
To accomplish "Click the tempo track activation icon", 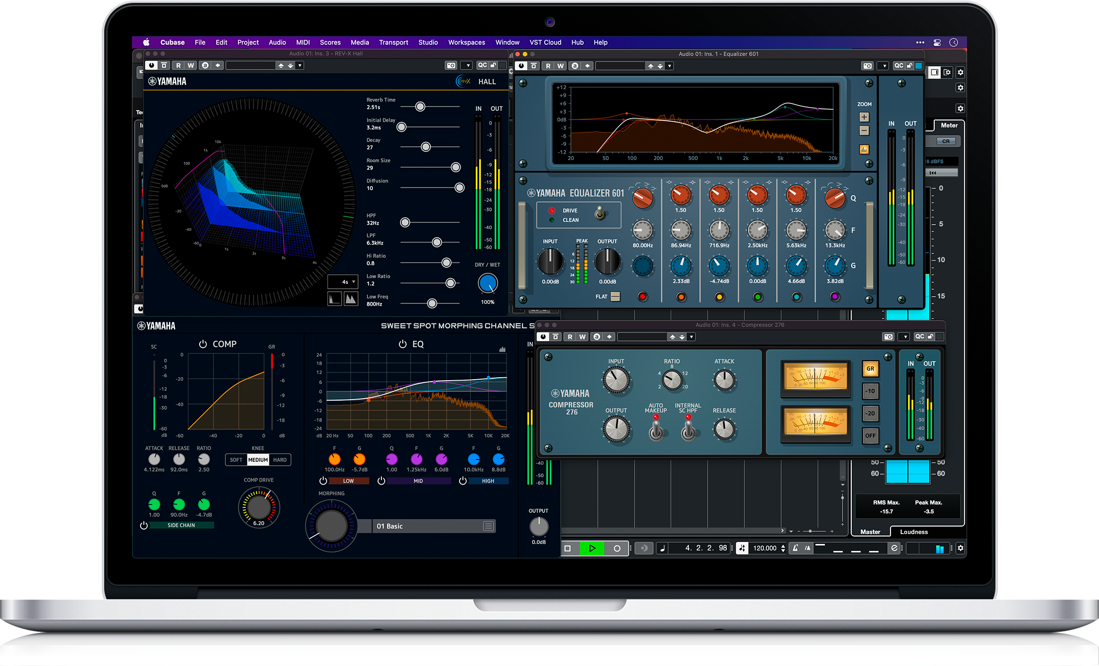I will pyautogui.click(x=742, y=548).
